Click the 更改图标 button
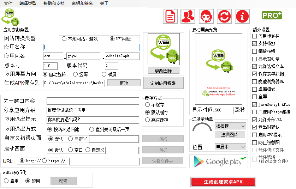Viewport: 296px width, 189px height. click(164, 71)
